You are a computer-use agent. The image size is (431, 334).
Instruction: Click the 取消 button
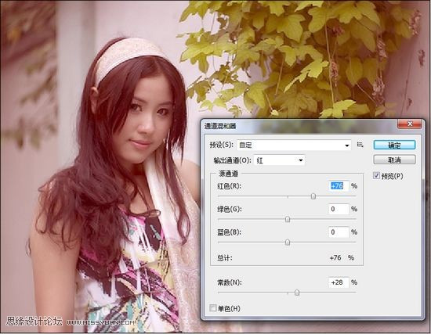coord(394,160)
